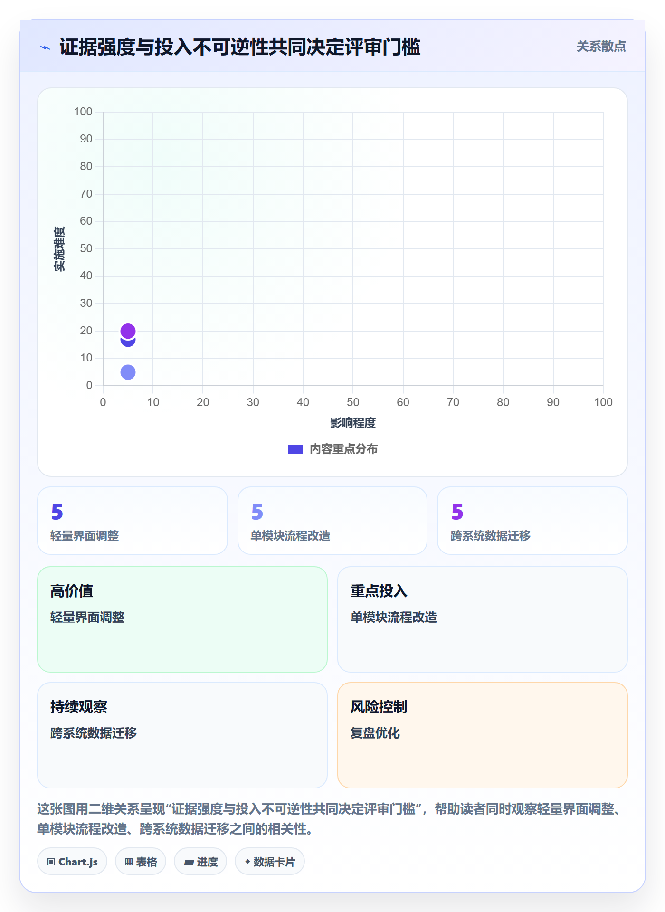Open the 单模块流程改造 stat card
The image size is (665, 912).
(x=332, y=521)
